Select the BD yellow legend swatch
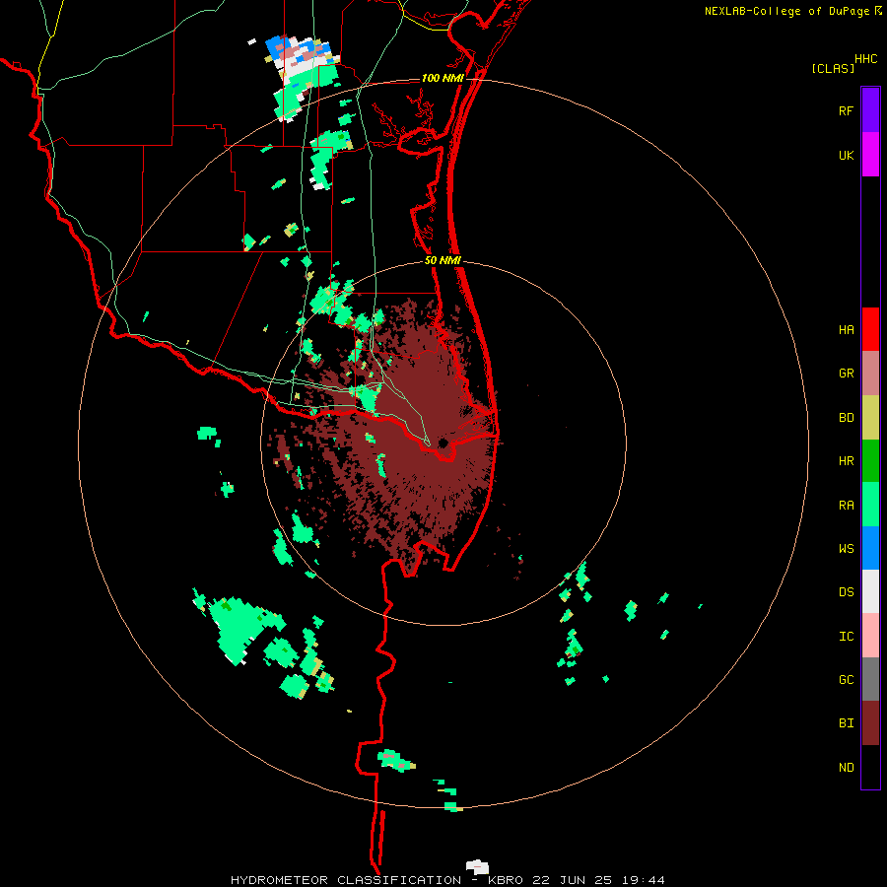 click(870, 418)
